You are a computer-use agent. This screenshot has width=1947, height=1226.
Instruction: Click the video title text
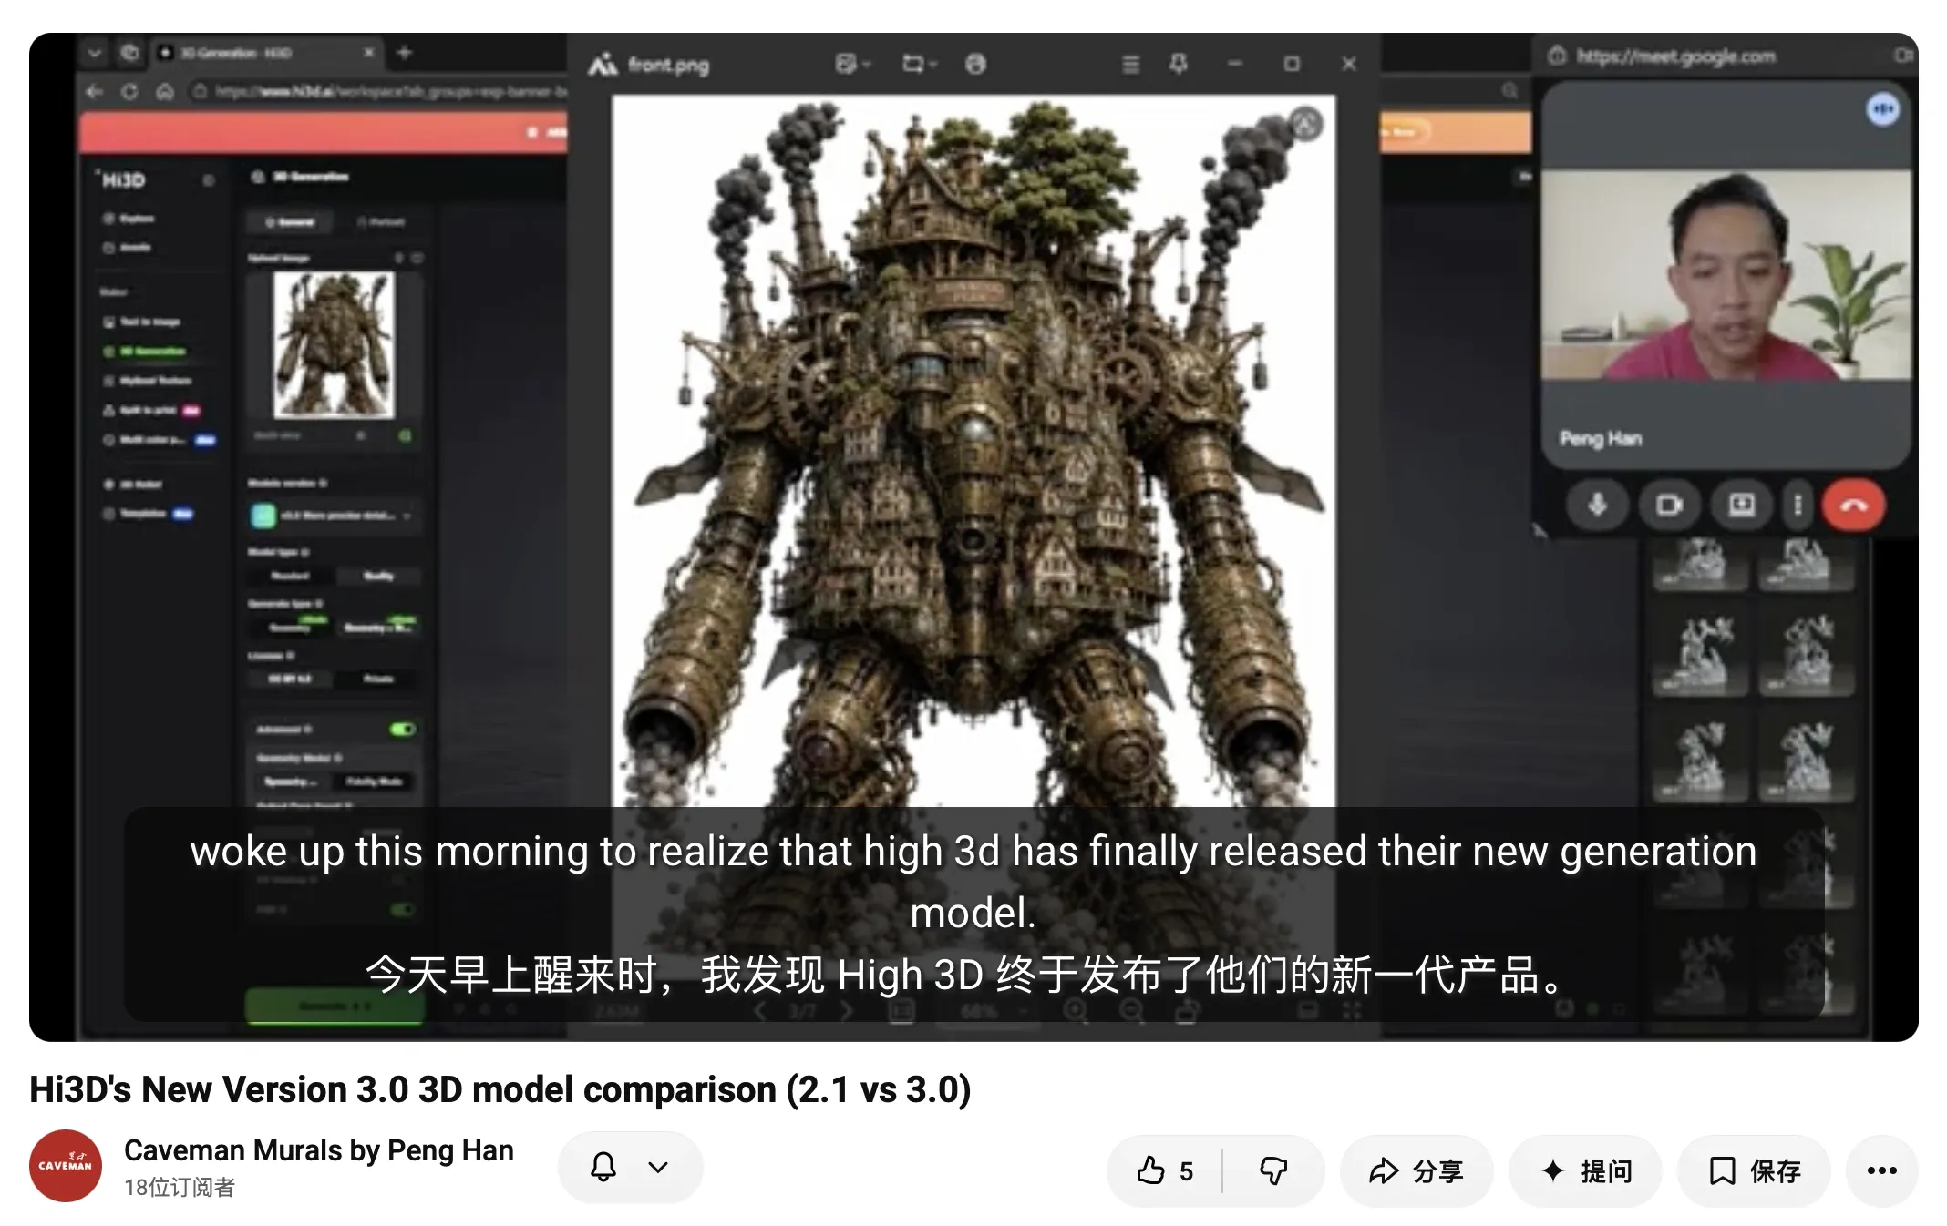(x=500, y=1089)
